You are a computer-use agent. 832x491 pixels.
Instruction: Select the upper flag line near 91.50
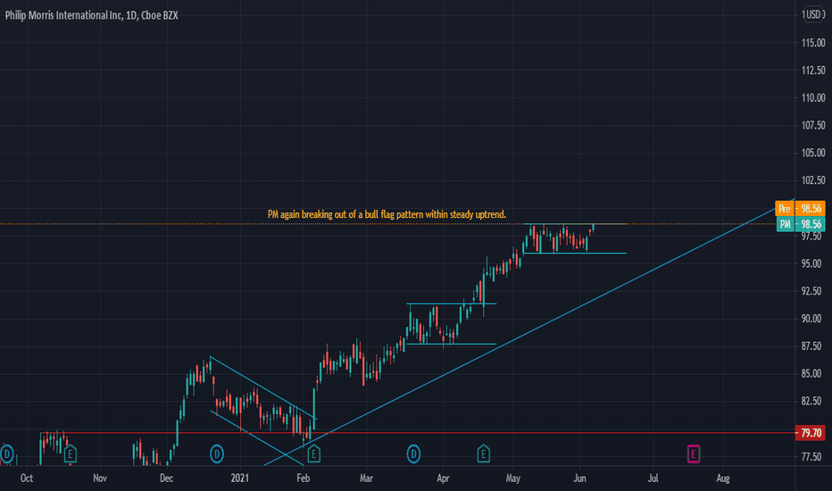coord(452,304)
